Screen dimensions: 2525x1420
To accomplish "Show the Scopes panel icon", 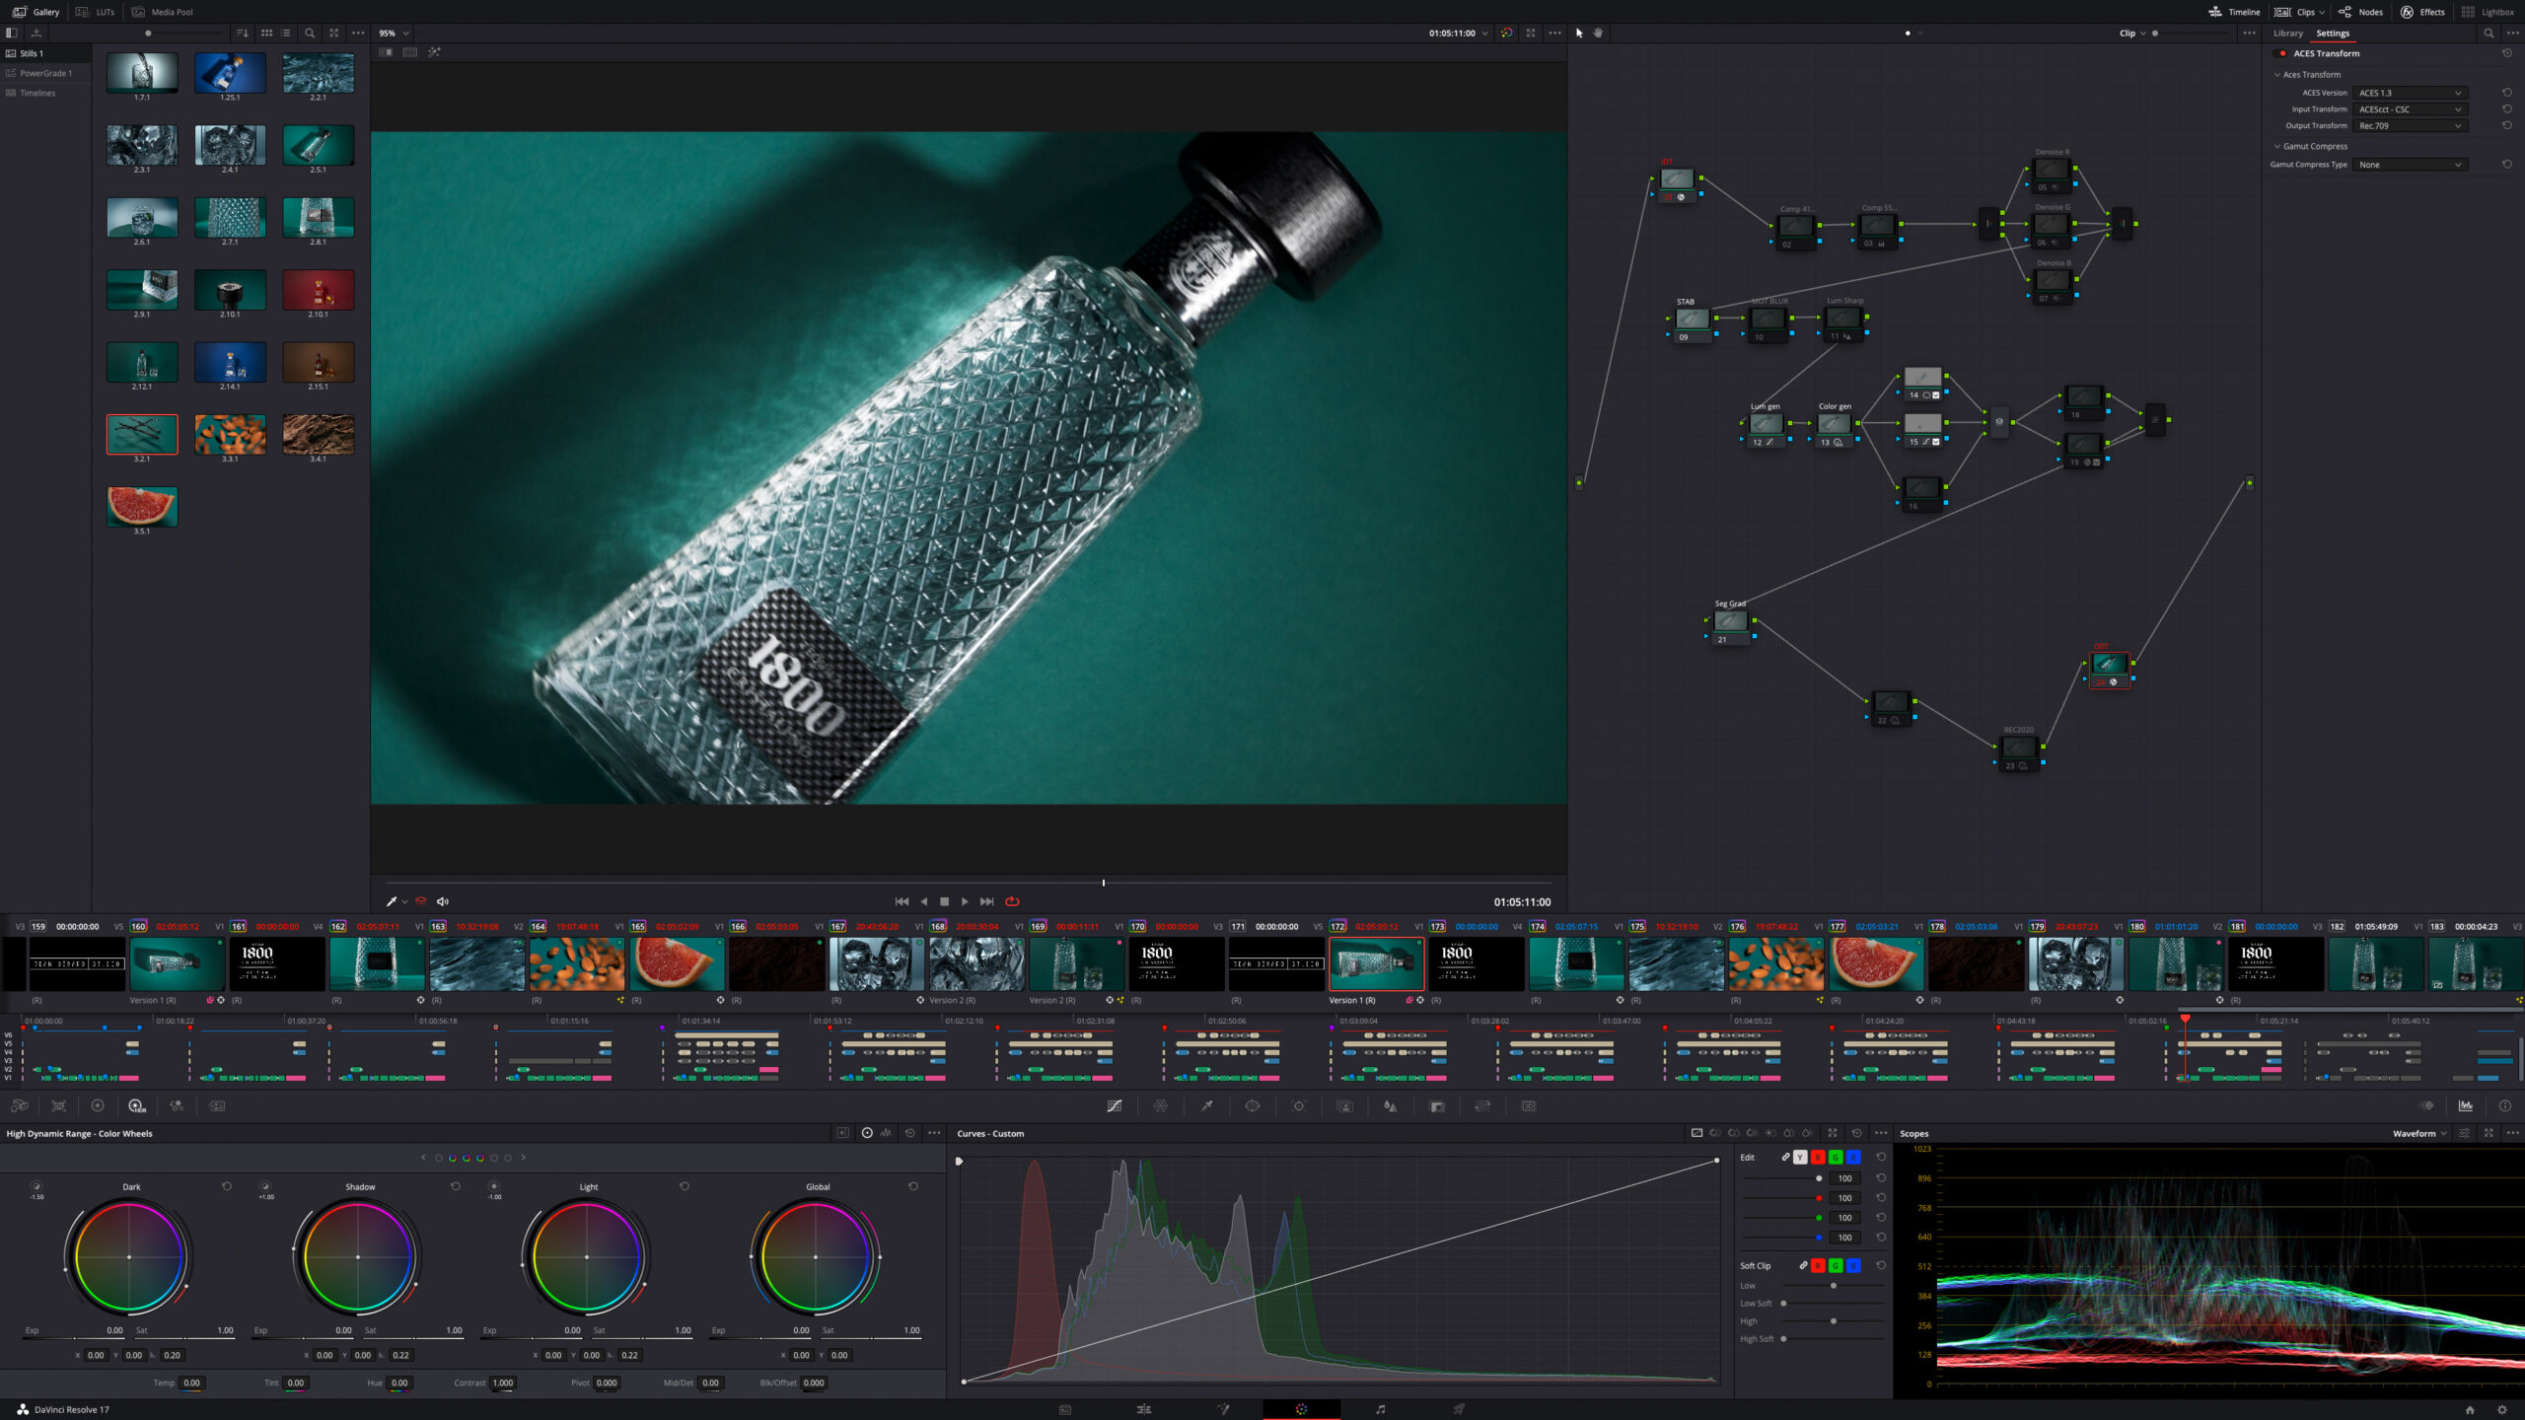I will [x=2466, y=1105].
